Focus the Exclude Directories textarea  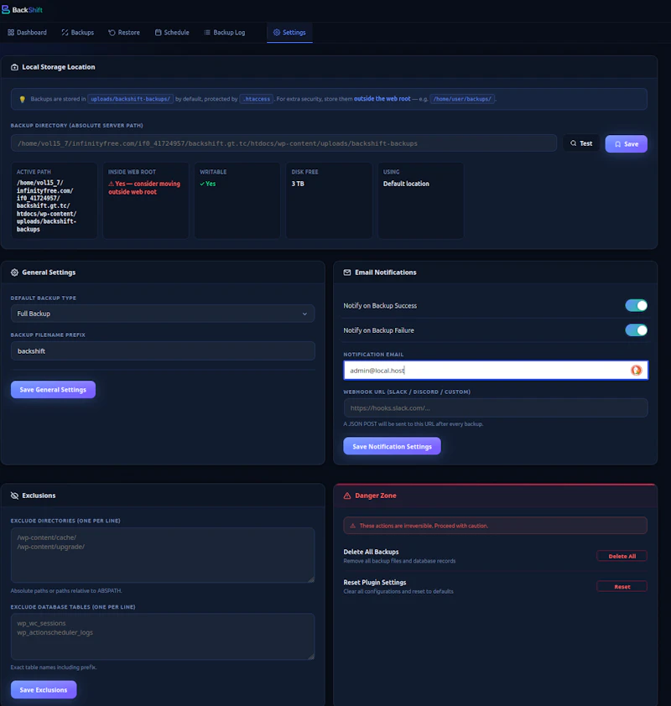pos(163,555)
